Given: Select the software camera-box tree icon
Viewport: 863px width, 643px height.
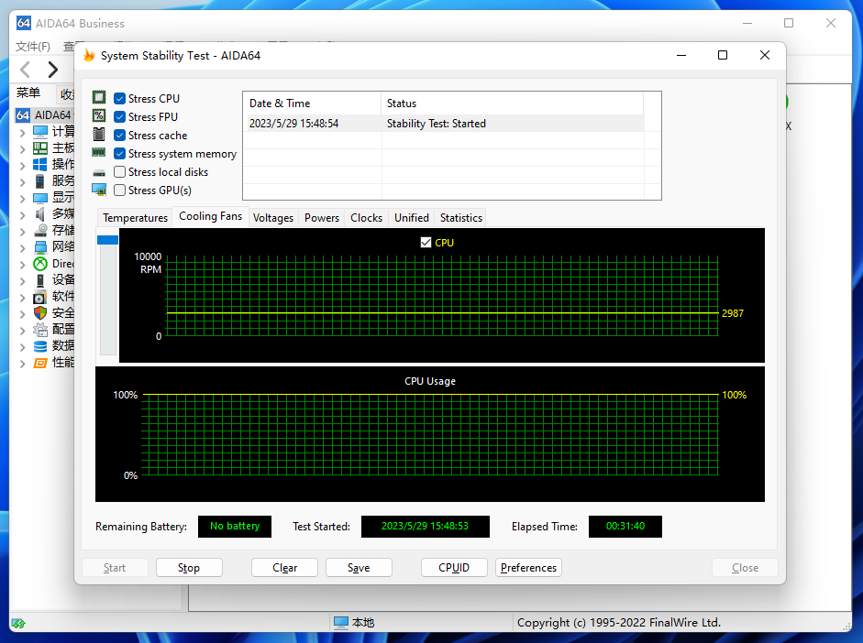Looking at the screenshot, I should tap(40, 298).
